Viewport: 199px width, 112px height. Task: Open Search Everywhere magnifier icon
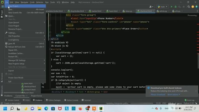[x=189, y=7]
